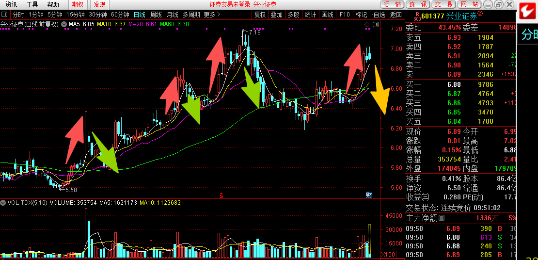Screen dimensions: 538x260
Task: Click the 买一 price 6.88 row
Action: pyautogui.click(x=461, y=84)
